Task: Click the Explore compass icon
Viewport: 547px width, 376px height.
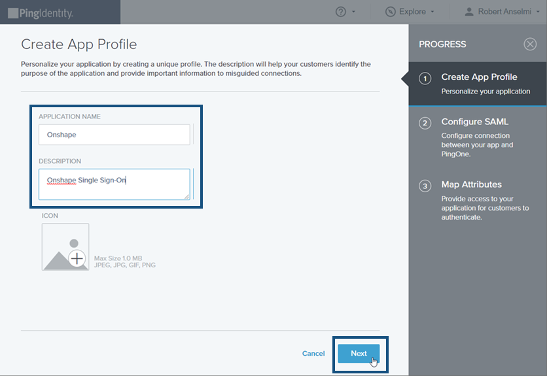Action: point(391,12)
